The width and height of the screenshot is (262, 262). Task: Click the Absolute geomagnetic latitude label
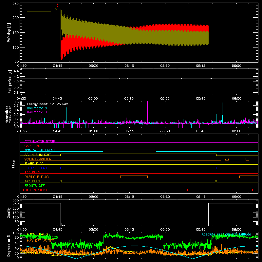click(226, 234)
